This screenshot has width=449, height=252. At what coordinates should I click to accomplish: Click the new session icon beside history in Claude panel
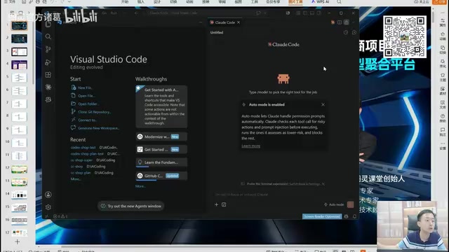[x=354, y=32]
